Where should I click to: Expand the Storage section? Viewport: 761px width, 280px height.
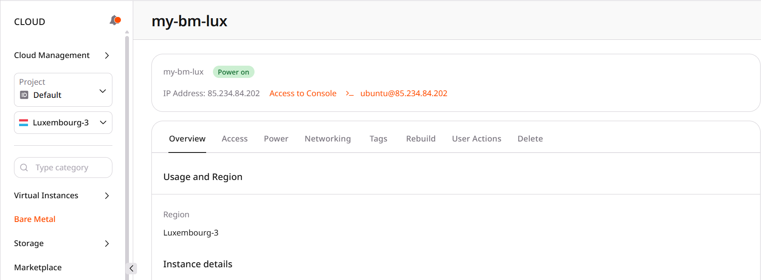62,244
